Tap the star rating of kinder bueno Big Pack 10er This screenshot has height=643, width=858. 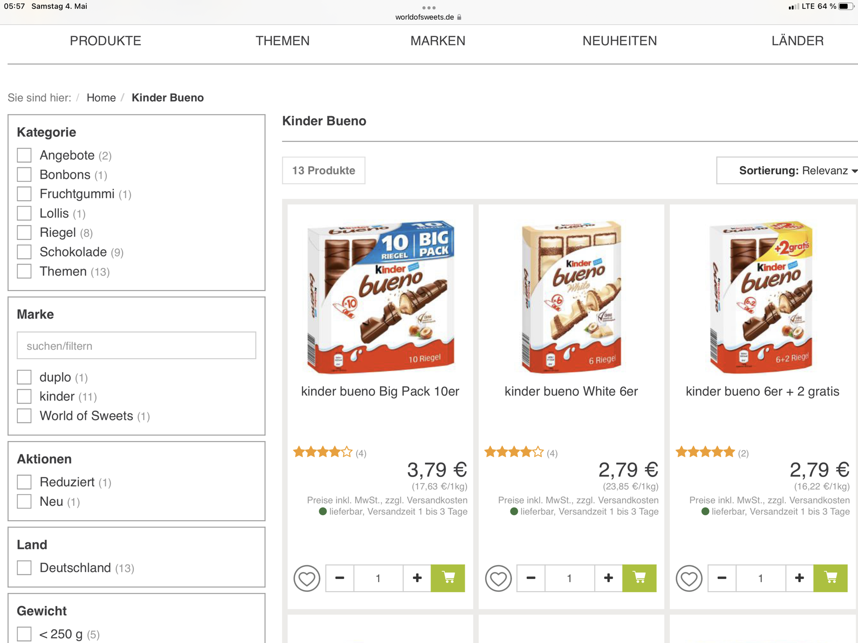click(x=323, y=452)
